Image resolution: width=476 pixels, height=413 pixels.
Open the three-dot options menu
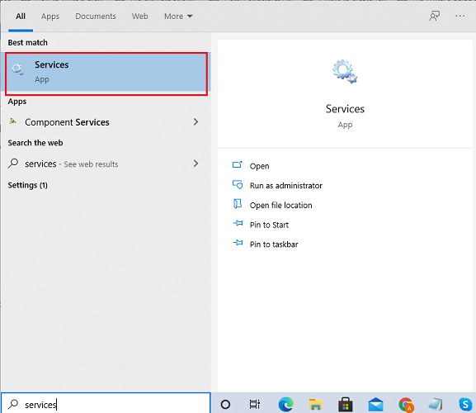pyautogui.click(x=460, y=16)
